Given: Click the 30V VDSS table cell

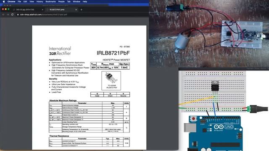Looking at the screenshot, I should (x=93, y=68).
